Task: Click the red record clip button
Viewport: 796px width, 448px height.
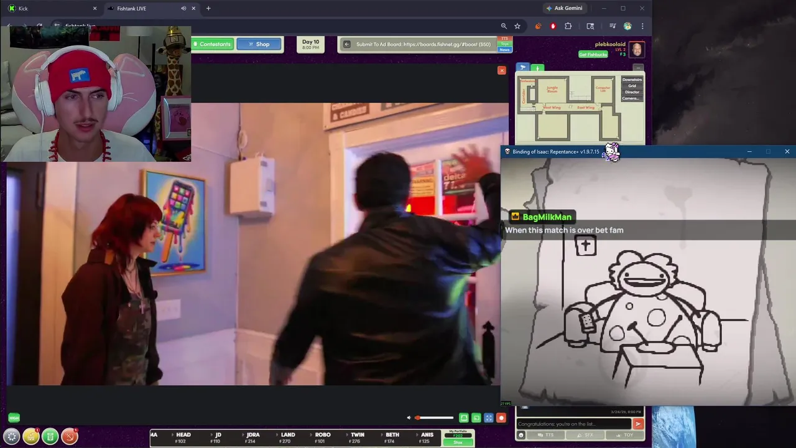Action: 501,418
